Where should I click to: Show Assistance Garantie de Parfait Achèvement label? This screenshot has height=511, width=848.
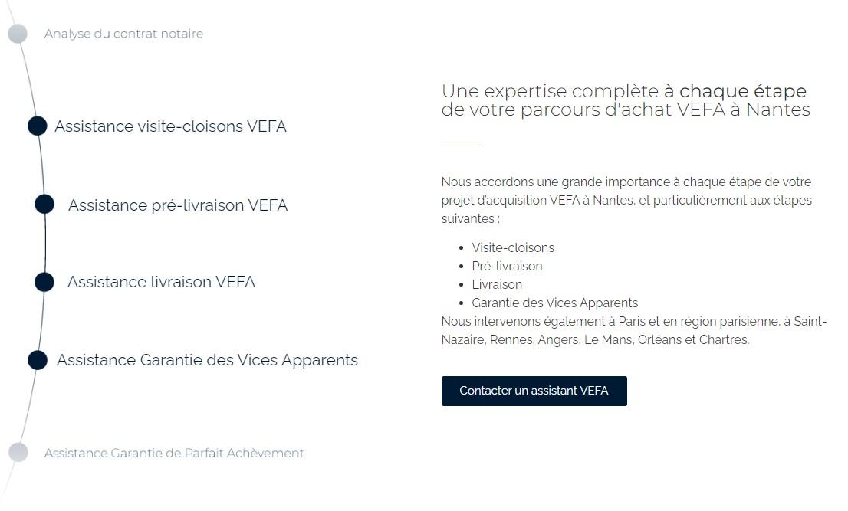point(174,453)
